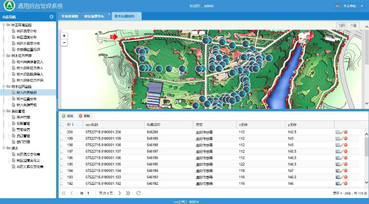Check the box for row ID 200
The image size is (369, 204).
(61, 132)
